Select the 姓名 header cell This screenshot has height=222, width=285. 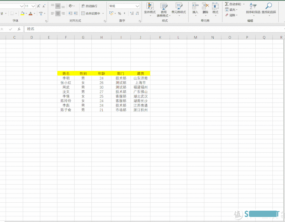(x=66, y=73)
